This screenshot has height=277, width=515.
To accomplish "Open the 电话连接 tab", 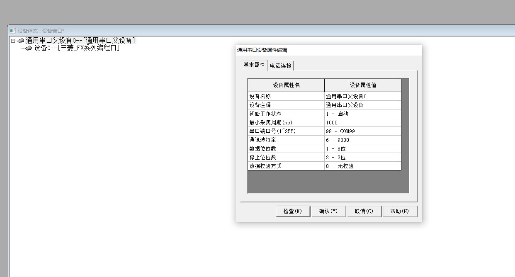I will pos(281,66).
